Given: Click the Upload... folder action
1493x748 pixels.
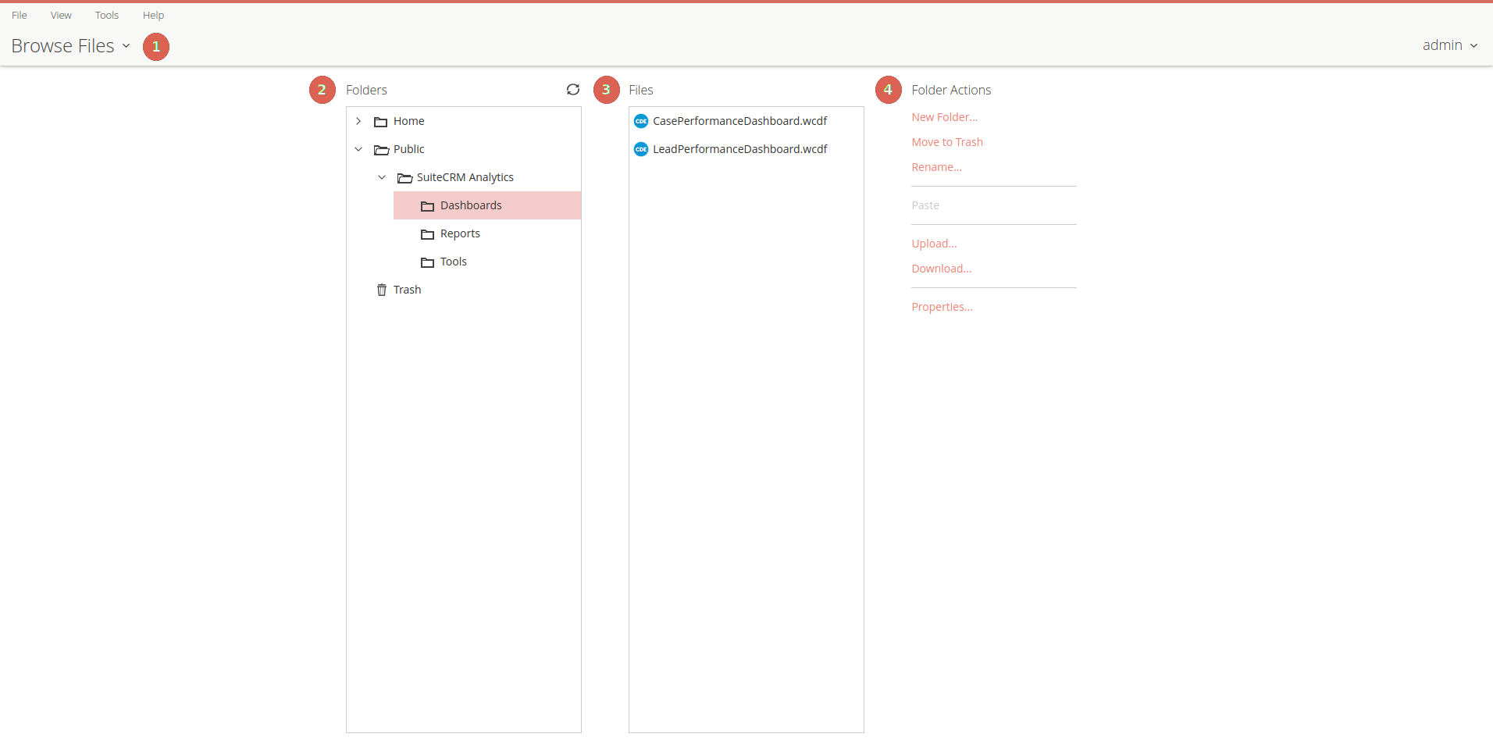Looking at the screenshot, I should tap(934, 244).
